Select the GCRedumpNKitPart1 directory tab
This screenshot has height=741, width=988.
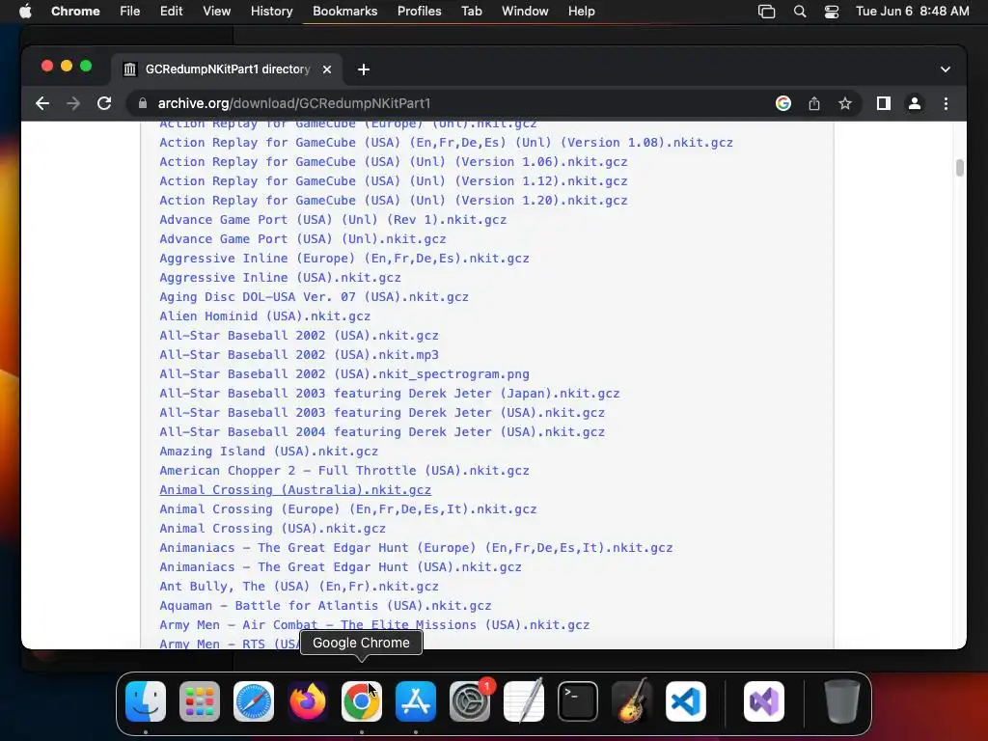[227, 69]
